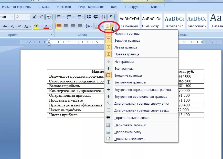Apply the Без интервала style
Image resolution: width=223 pixels, height=159 pixels.
(x=152, y=21)
